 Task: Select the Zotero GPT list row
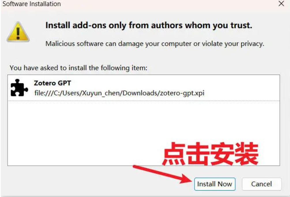(x=144, y=88)
